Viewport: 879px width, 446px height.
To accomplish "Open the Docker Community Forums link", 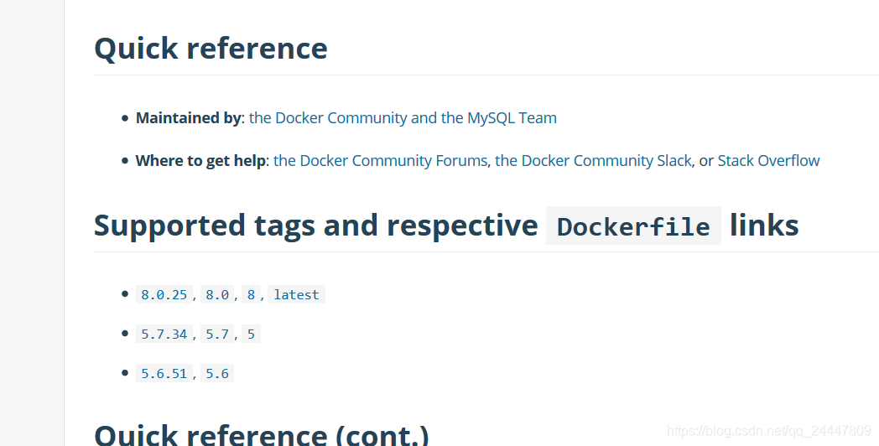I will [380, 160].
